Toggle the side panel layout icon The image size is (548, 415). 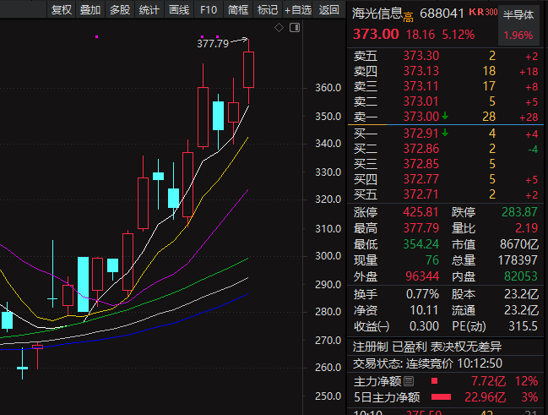pos(295,27)
